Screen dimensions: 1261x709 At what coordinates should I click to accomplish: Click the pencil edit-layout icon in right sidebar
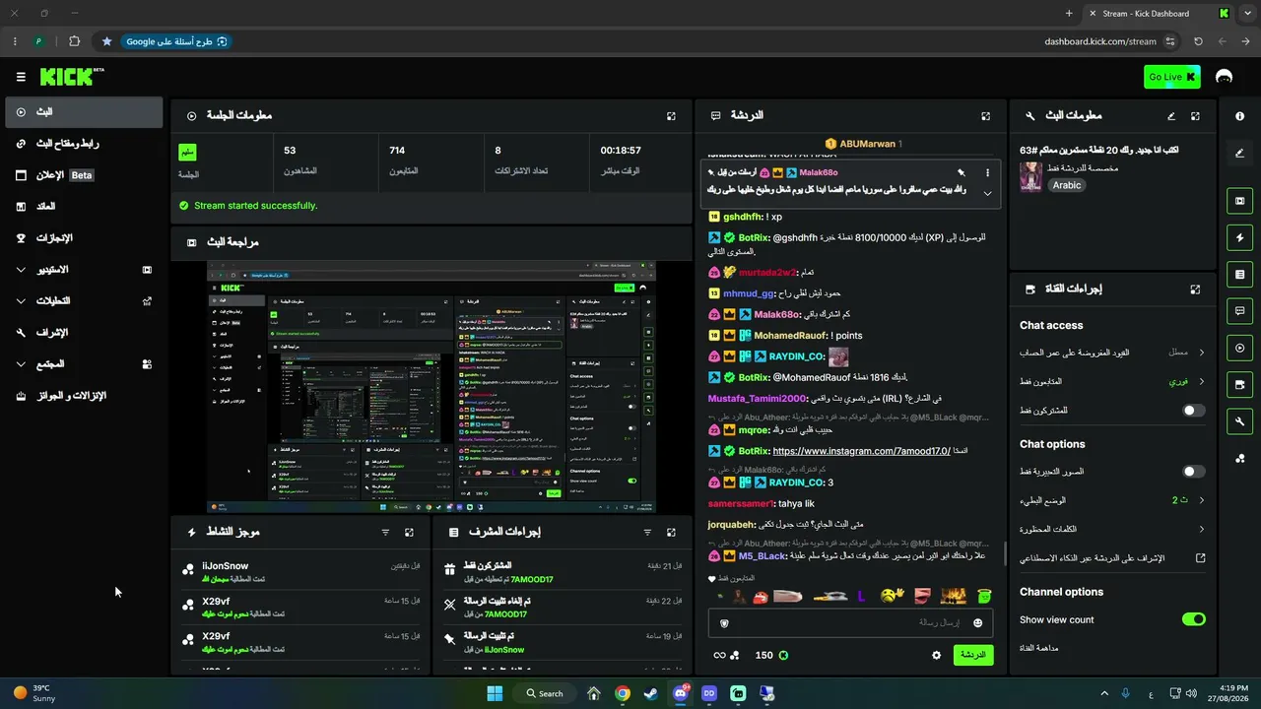pyautogui.click(x=1239, y=153)
